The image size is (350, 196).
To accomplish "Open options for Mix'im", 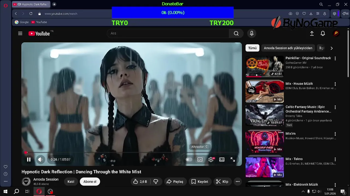I will click(335, 134).
